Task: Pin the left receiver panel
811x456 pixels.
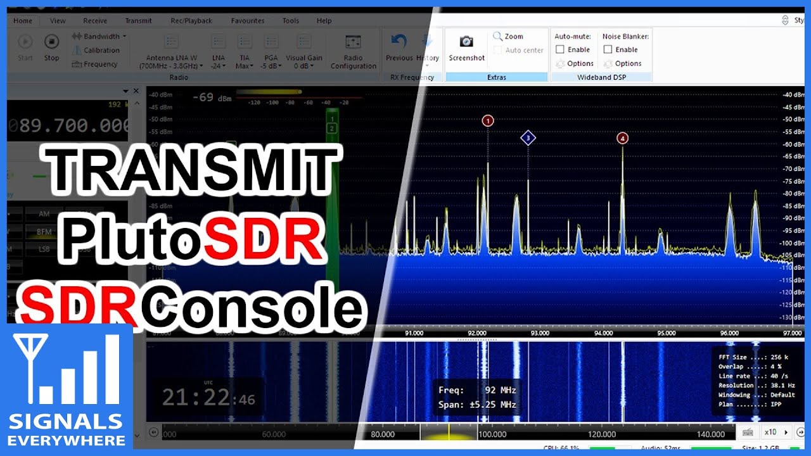Action: 125,91
